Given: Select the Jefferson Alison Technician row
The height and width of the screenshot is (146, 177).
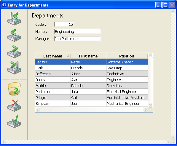Looking at the screenshot, I should click(92, 74).
